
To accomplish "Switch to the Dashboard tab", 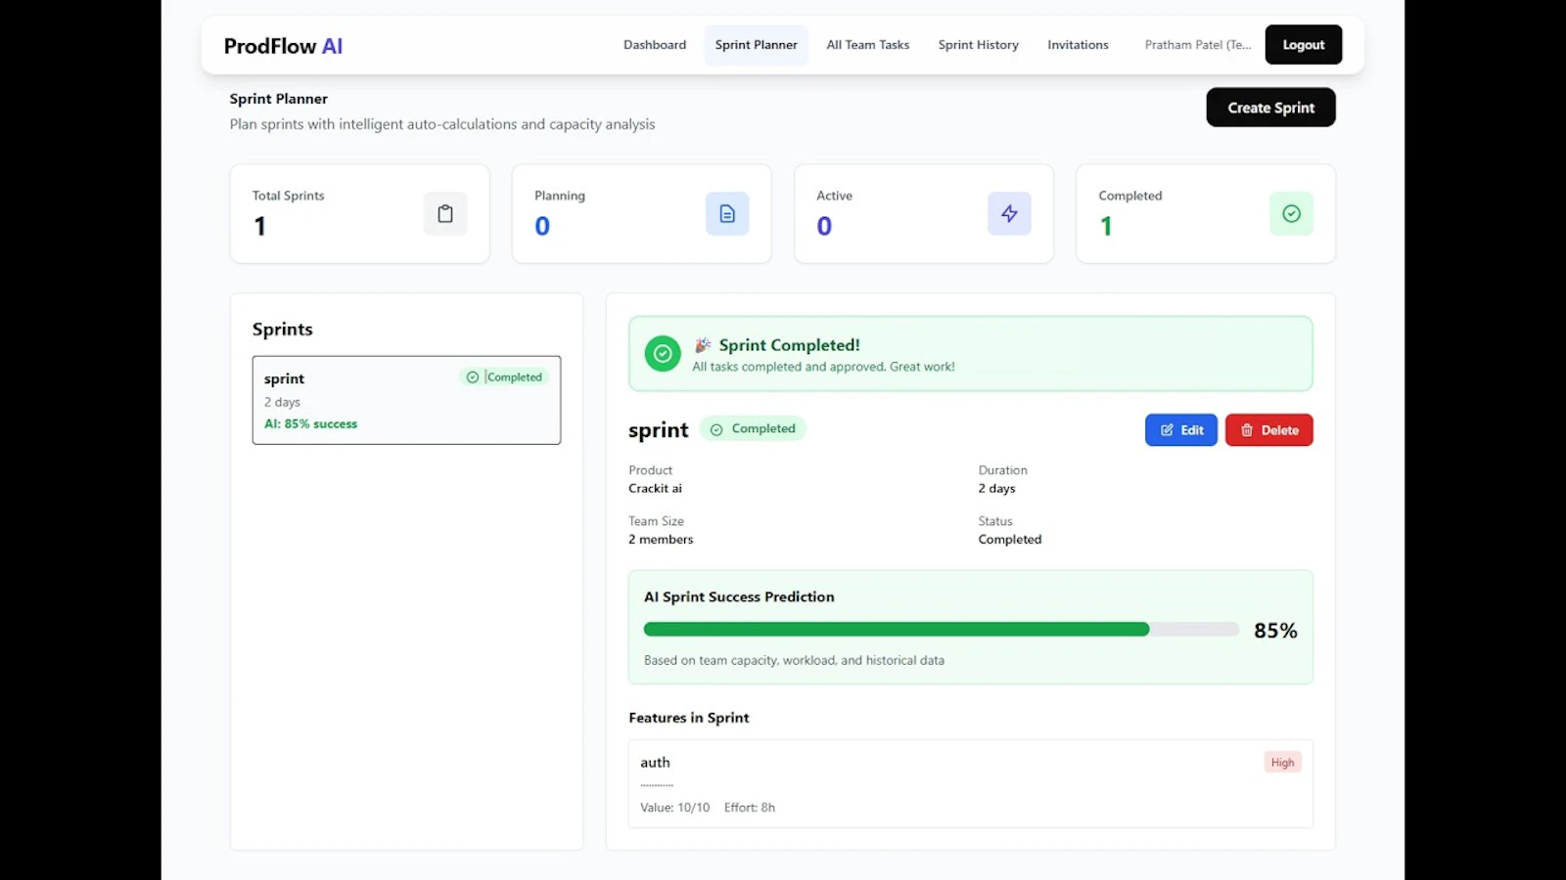I will 654,44.
